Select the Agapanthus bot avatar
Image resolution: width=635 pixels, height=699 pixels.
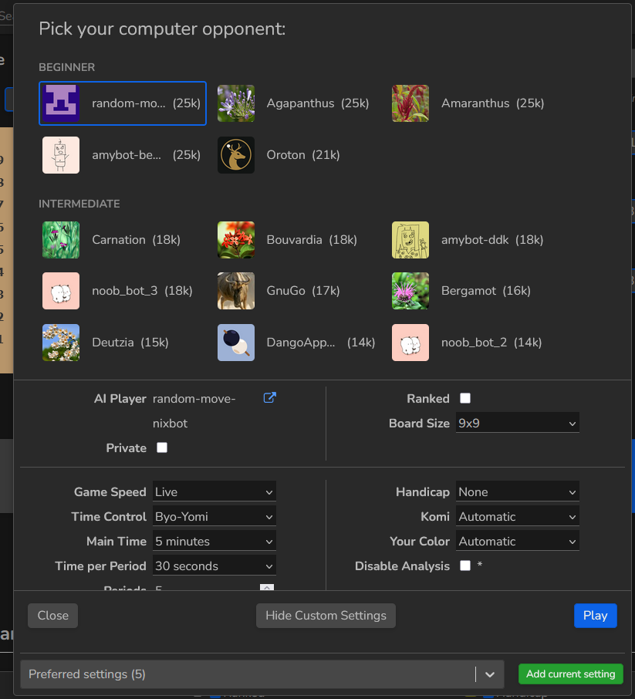pos(236,103)
